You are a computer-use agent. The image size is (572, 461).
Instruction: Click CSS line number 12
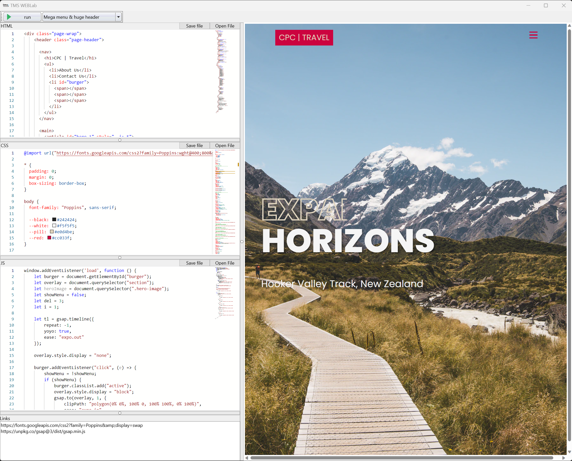coord(12,220)
